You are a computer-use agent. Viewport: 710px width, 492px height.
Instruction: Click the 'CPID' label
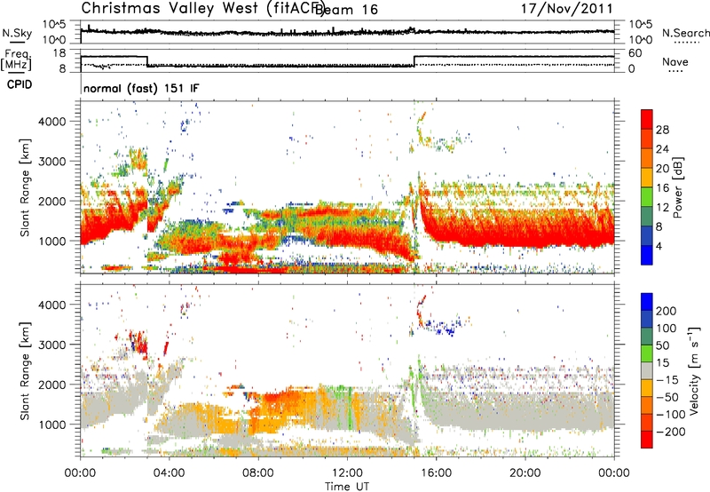point(20,84)
